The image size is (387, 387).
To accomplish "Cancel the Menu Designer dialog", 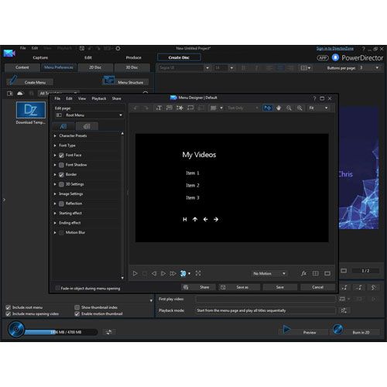I will point(317,287).
